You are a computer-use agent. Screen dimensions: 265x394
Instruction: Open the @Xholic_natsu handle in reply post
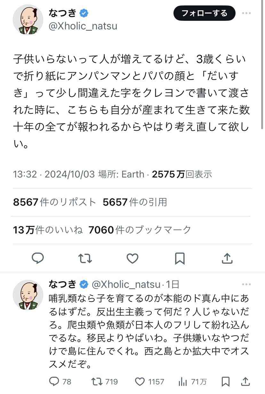(x=126, y=284)
